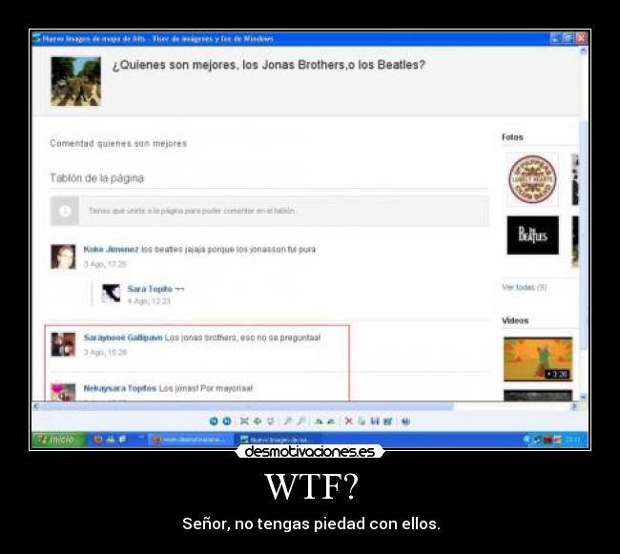Switch to desmotivaciones browser taskbar button

[190, 440]
